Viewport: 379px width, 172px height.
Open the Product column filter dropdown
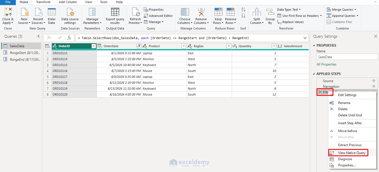tap(184, 46)
